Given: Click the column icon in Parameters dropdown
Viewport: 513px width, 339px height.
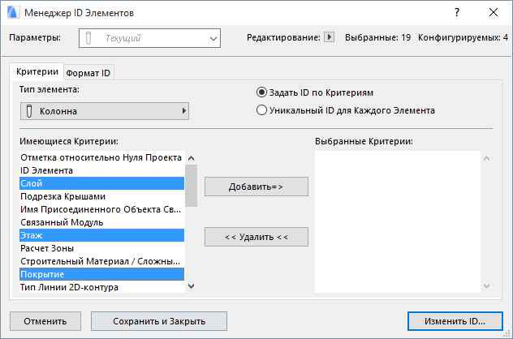Looking at the screenshot, I should [x=90, y=37].
